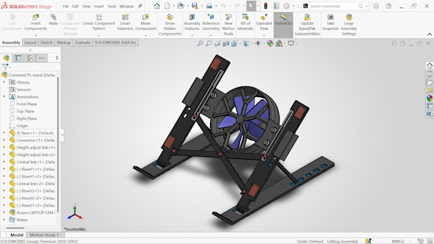Click the Save icon
434x244 pixels.
pyautogui.click(x=195, y=6)
